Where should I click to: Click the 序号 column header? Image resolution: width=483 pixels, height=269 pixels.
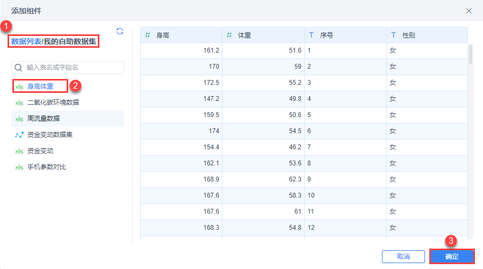[x=345, y=35]
